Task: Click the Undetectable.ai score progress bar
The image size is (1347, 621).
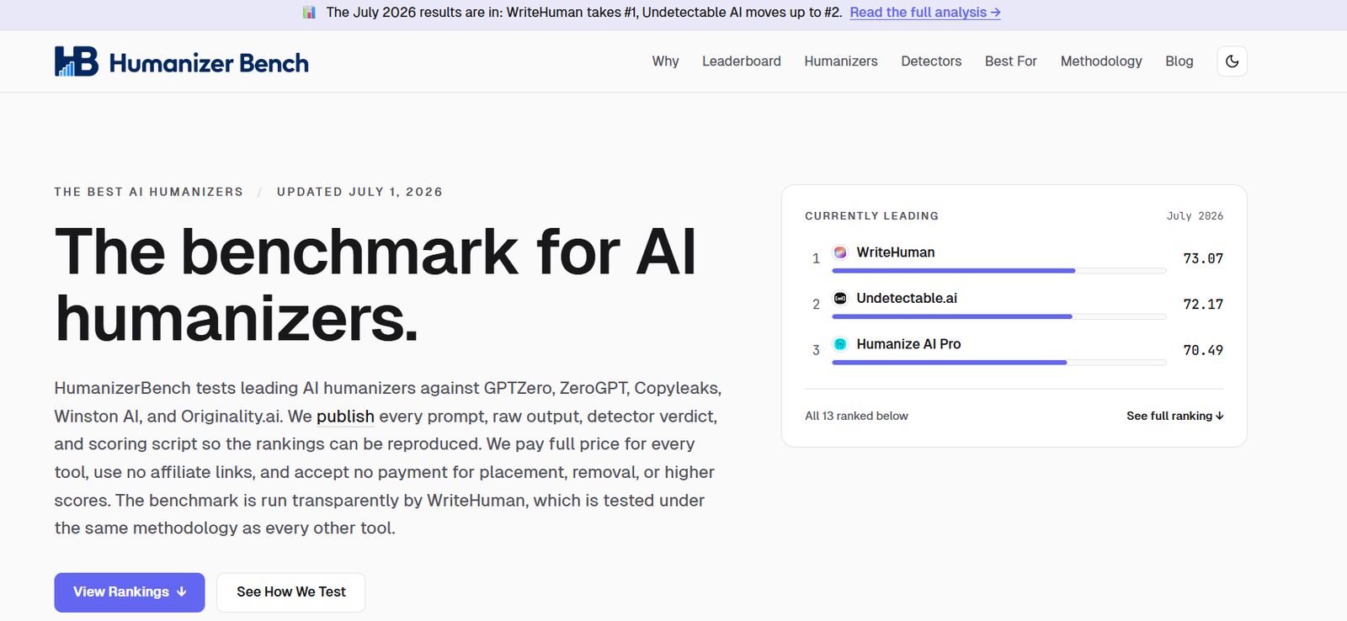Action: click(999, 316)
